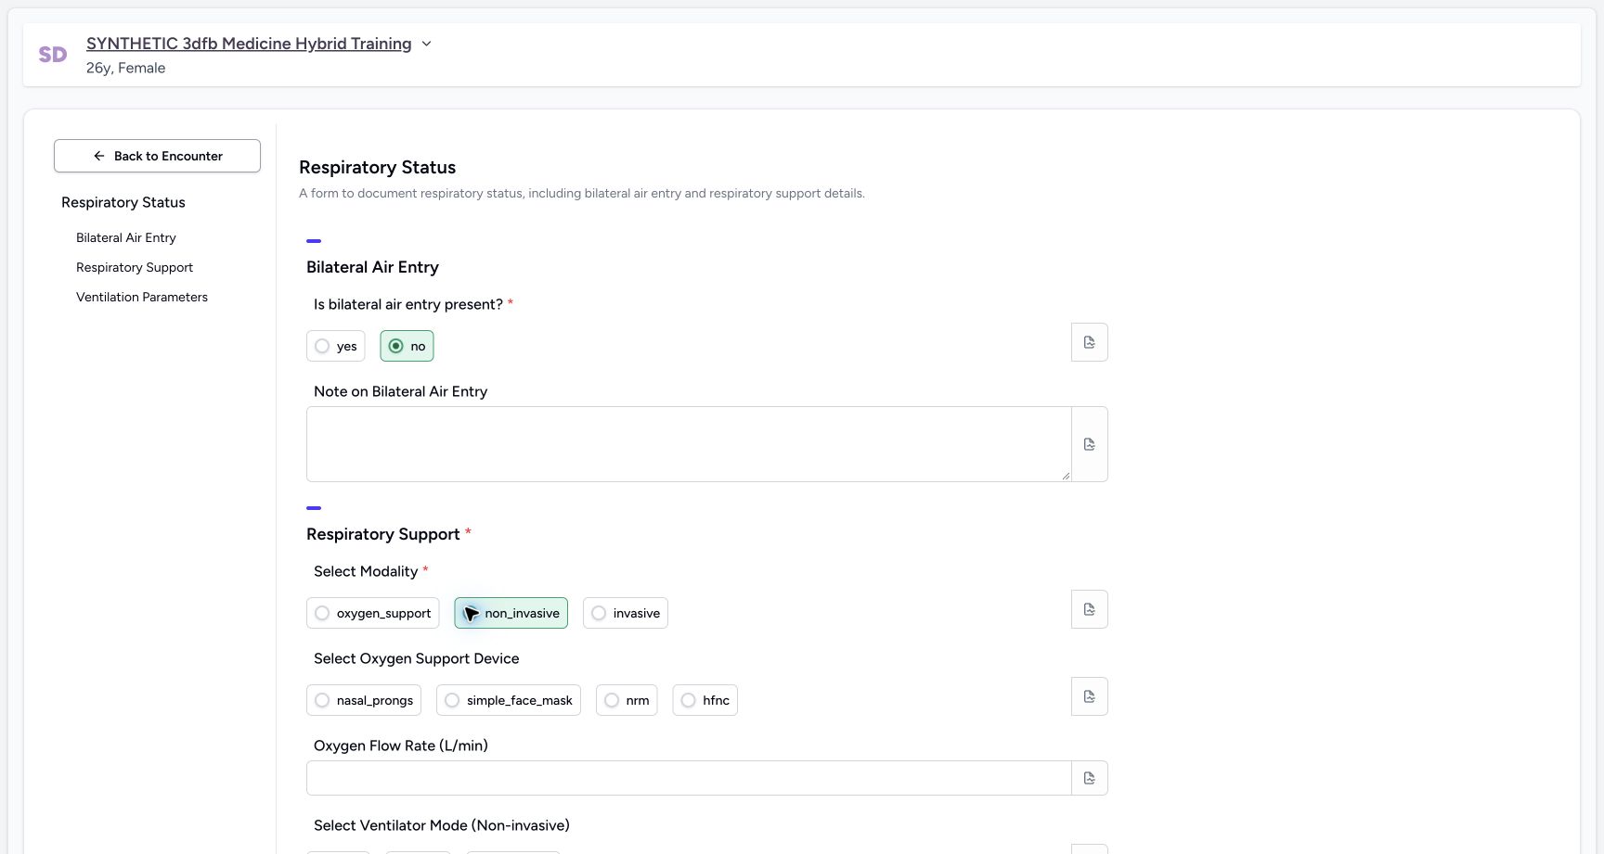Go to Respiratory Support section in sidebar
This screenshot has height=854, width=1604.
pyautogui.click(x=135, y=267)
